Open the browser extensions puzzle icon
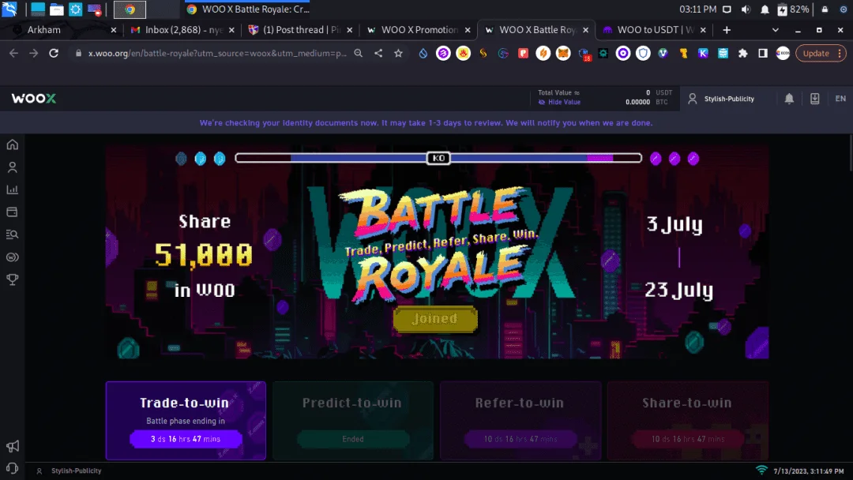 tap(742, 53)
